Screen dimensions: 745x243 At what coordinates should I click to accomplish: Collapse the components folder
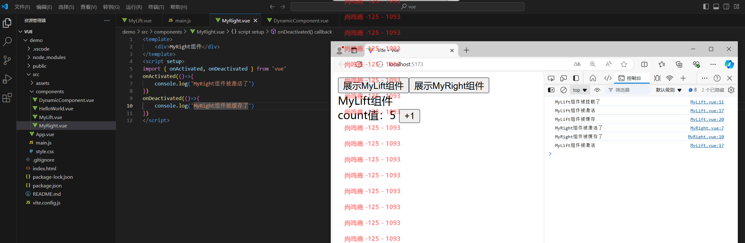[x=32, y=92]
